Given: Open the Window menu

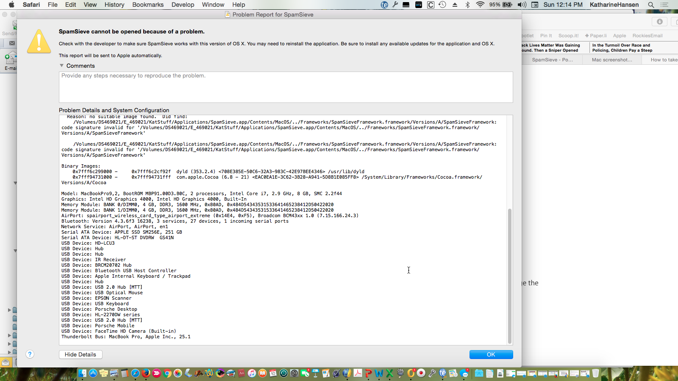Looking at the screenshot, I should [x=213, y=5].
